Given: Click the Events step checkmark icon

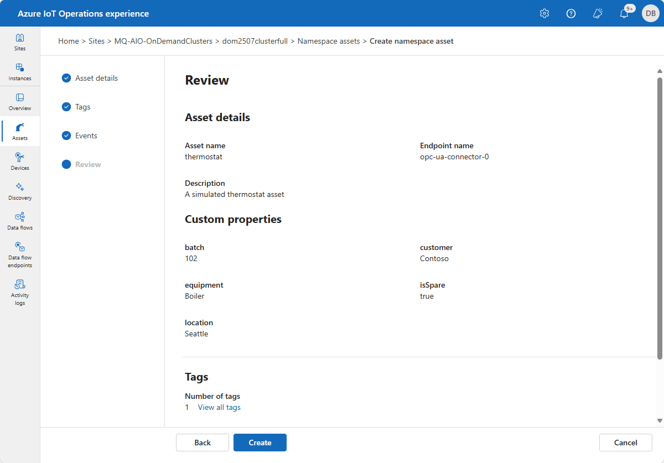Looking at the screenshot, I should pos(66,136).
